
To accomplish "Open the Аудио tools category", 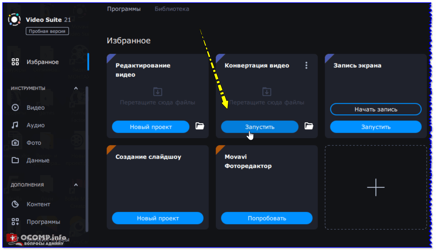I will pyautogui.click(x=35, y=125).
